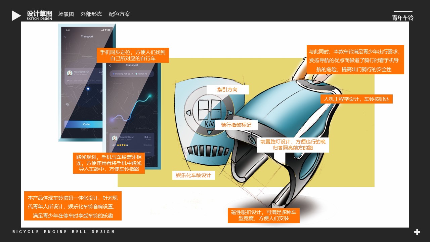430x242 pixels.
Task: Click the orange 指引方向 callout
Action: coord(228,89)
